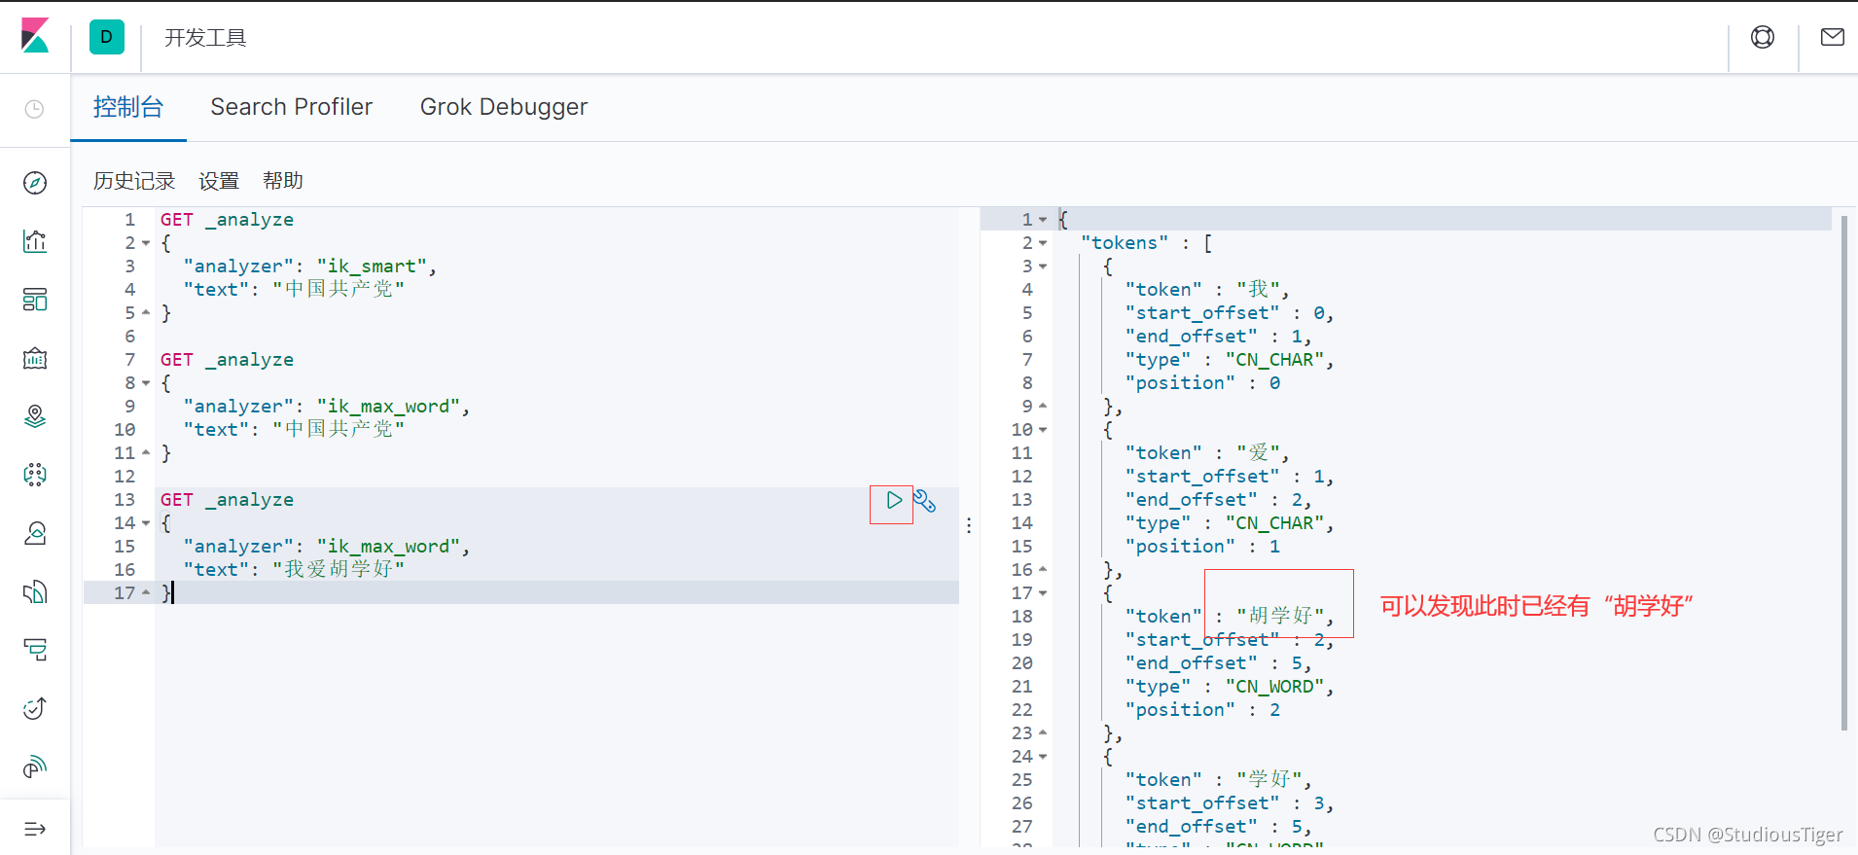This screenshot has height=855, width=1858.
Task: Open Canvas icon in sidebar
Action: pos(35,358)
